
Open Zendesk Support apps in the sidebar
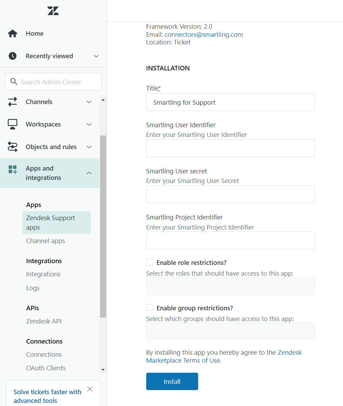(50, 222)
